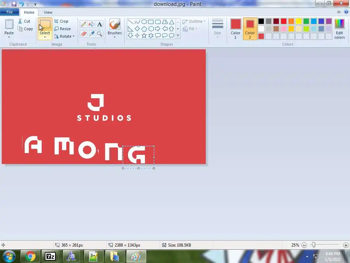The image size is (350, 263).
Task: Activate the Color 2 background selector
Action: coord(250,29)
